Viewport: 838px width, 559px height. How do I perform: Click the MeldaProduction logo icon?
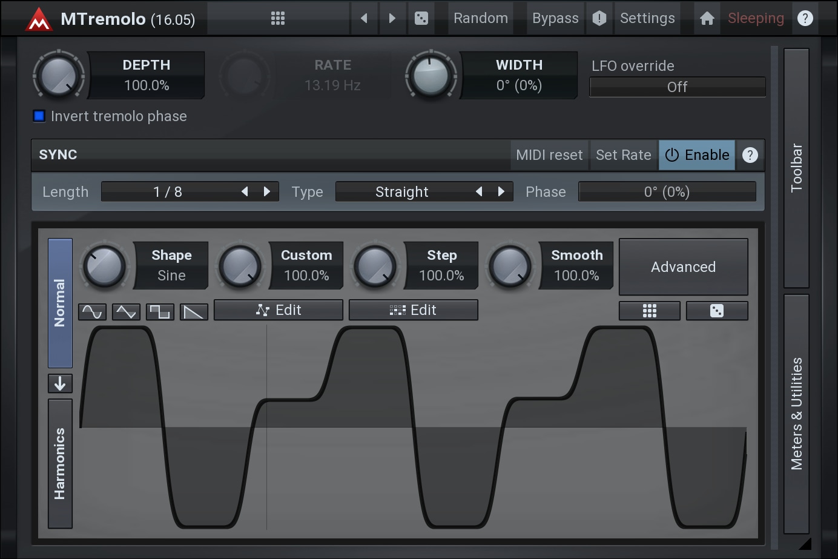click(39, 19)
